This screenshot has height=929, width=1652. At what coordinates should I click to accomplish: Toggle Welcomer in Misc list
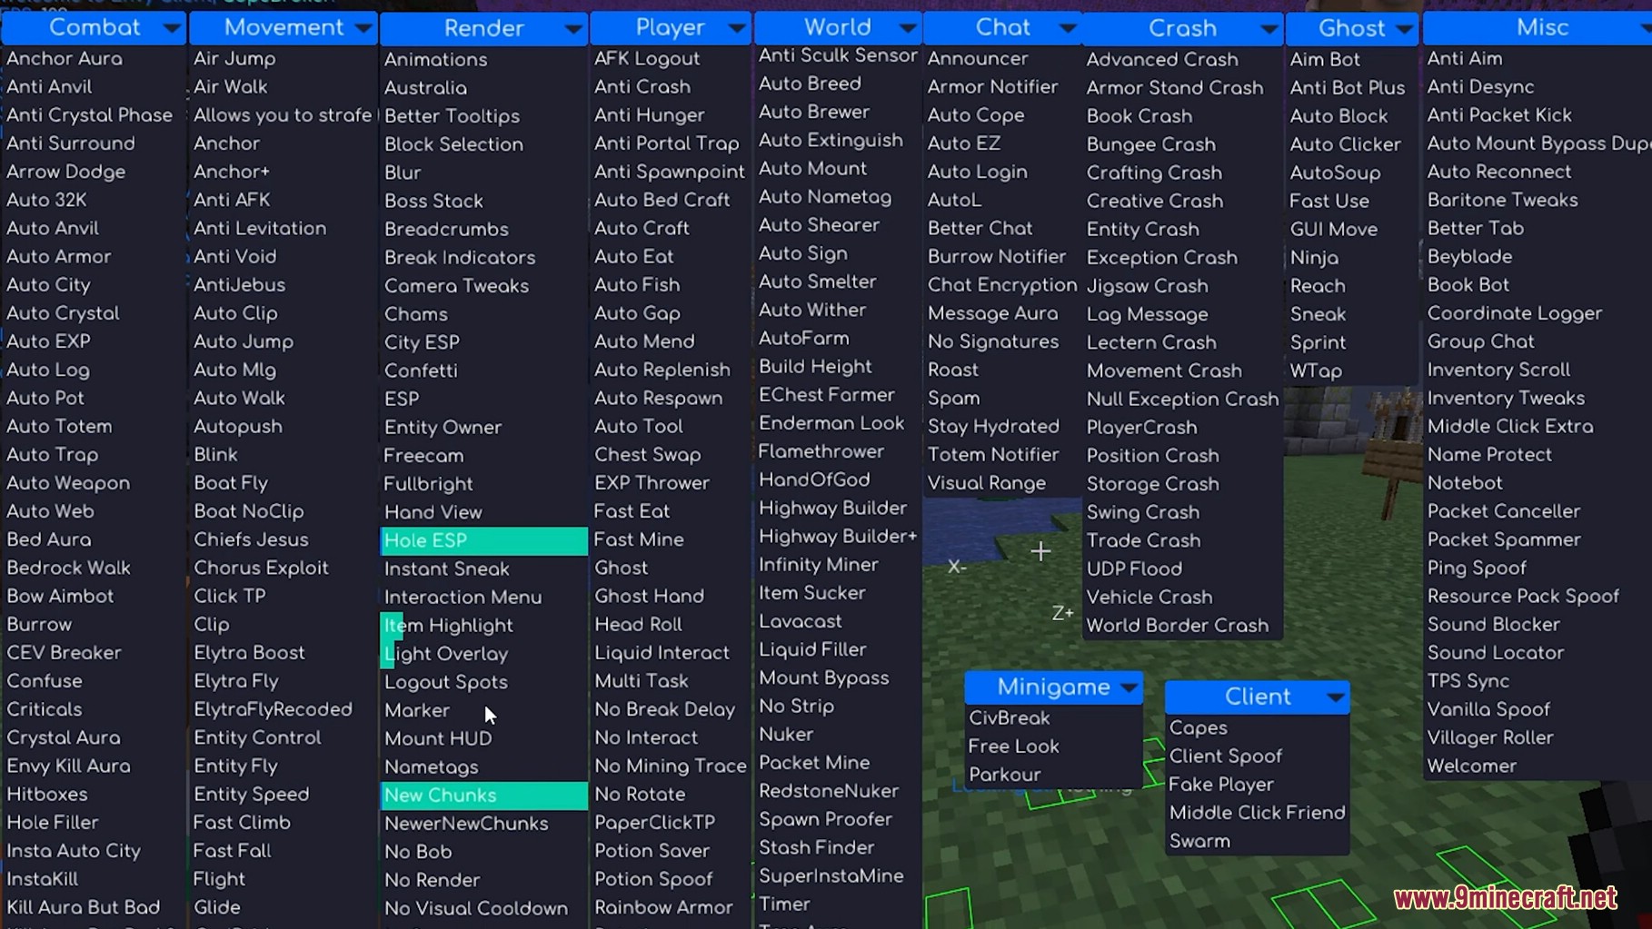point(1538,766)
